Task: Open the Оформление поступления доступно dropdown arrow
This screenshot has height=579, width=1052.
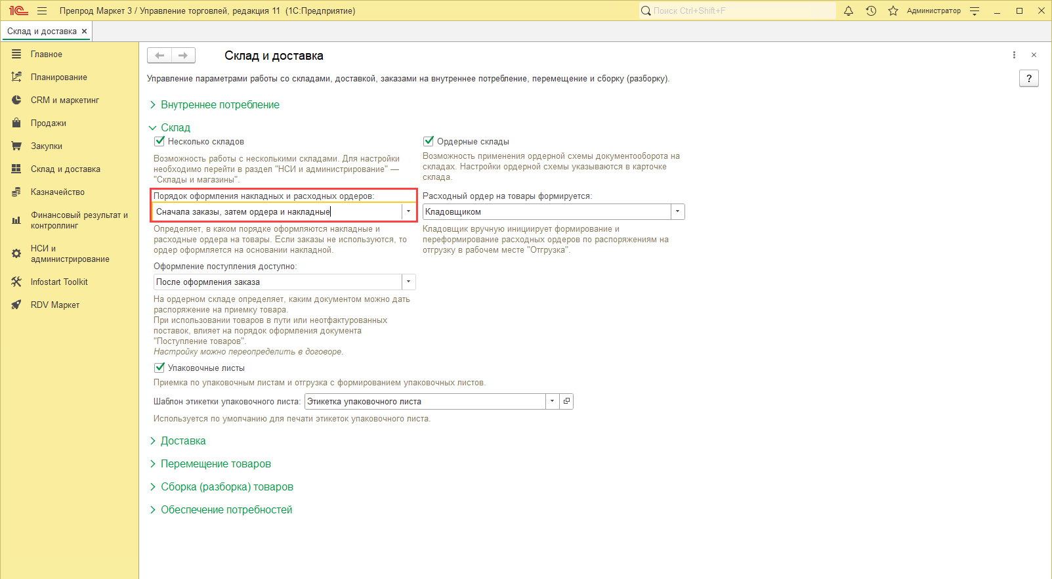Action: [408, 282]
